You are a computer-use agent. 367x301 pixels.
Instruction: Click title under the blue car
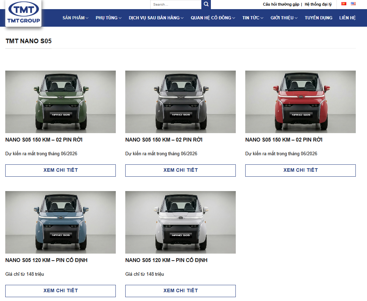(x=46, y=260)
